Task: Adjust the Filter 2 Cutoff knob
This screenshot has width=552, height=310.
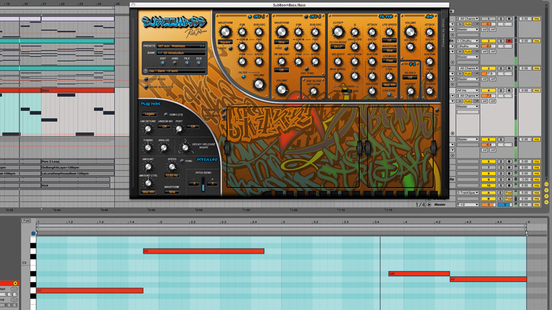Action: (x=410, y=91)
